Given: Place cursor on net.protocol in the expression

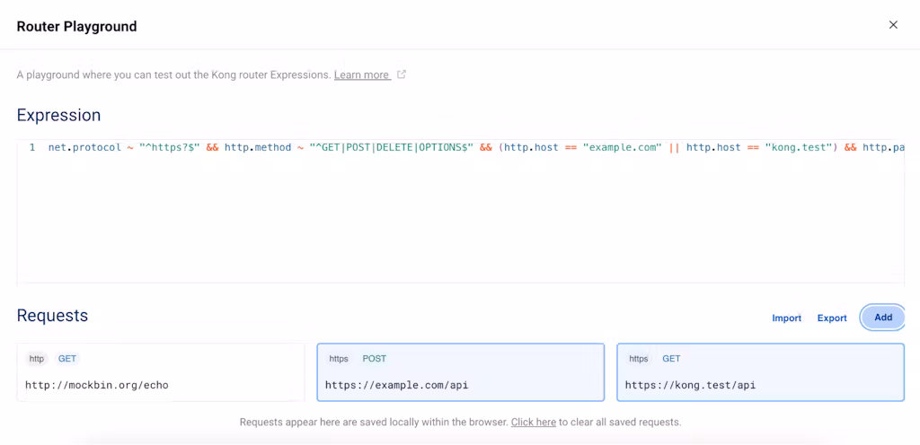Looking at the screenshot, I should 84,147.
